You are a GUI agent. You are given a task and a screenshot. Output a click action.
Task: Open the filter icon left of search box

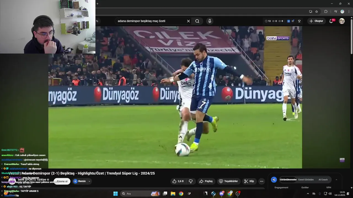(97, 21)
